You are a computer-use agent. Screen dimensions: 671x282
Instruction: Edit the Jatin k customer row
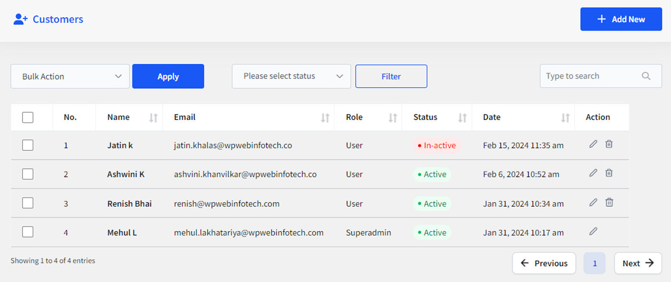pyautogui.click(x=593, y=144)
